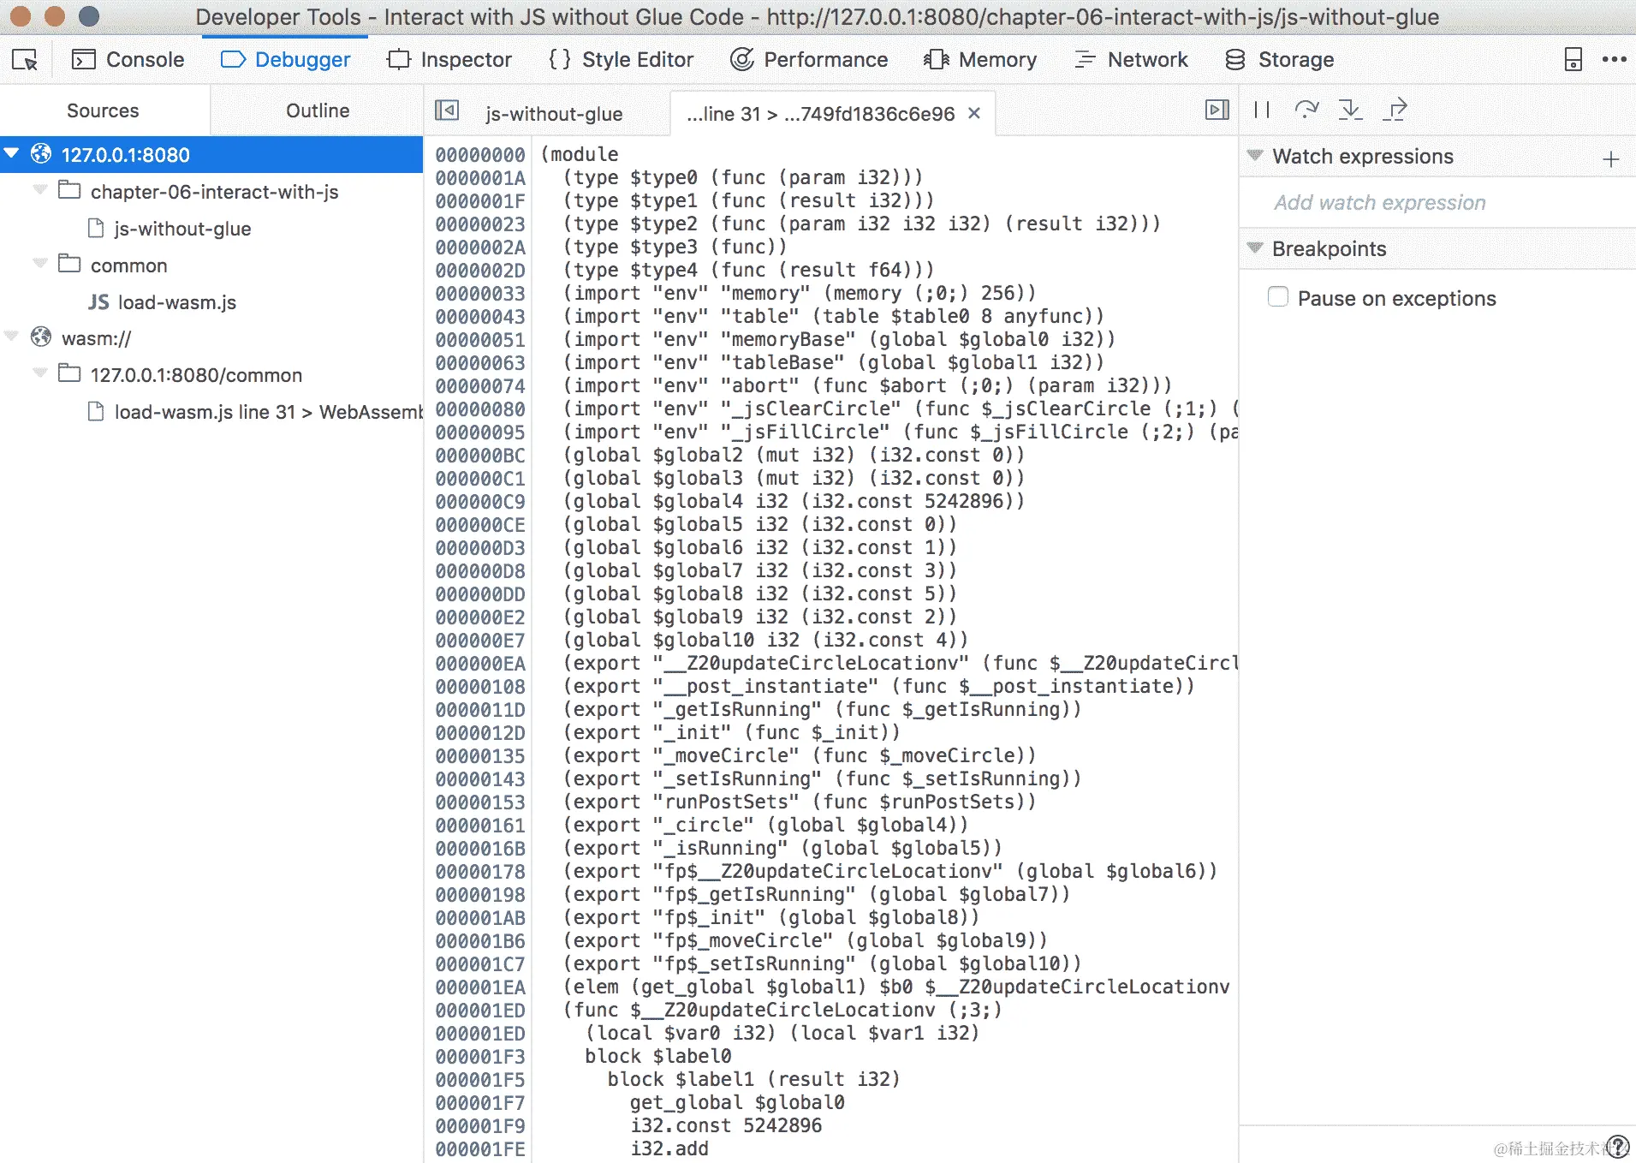The width and height of the screenshot is (1636, 1163).
Task: Open the Memory tab
Action: click(980, 60)
